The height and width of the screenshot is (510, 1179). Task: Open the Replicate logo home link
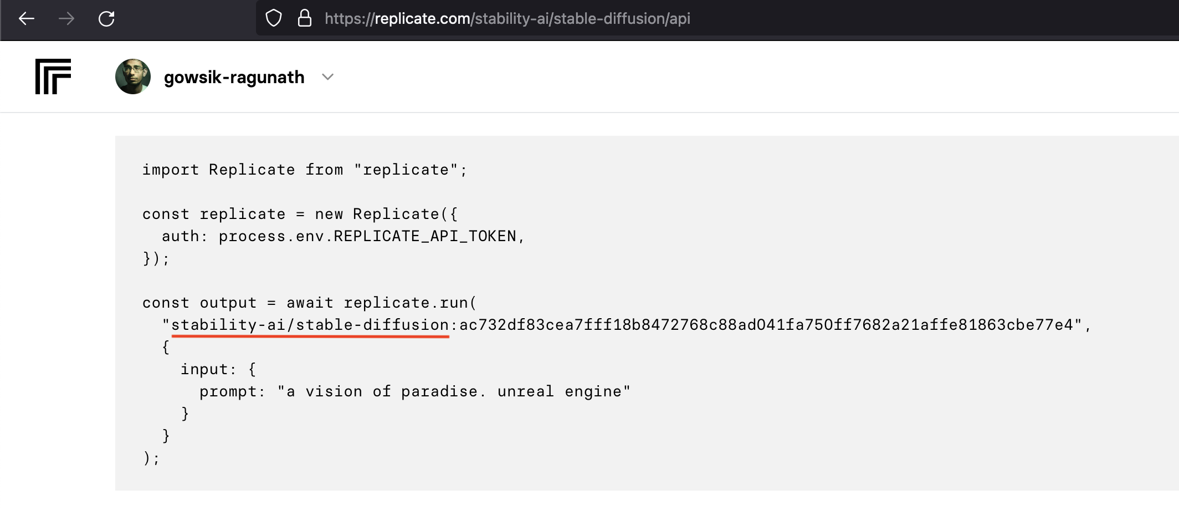pyautogui.click(x=53, y=76)
